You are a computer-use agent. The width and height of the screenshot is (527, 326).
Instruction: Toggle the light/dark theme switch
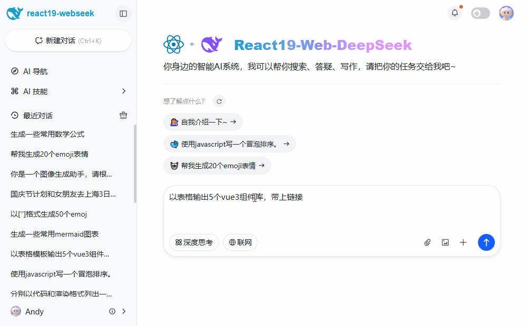click(x=480, y=14)
